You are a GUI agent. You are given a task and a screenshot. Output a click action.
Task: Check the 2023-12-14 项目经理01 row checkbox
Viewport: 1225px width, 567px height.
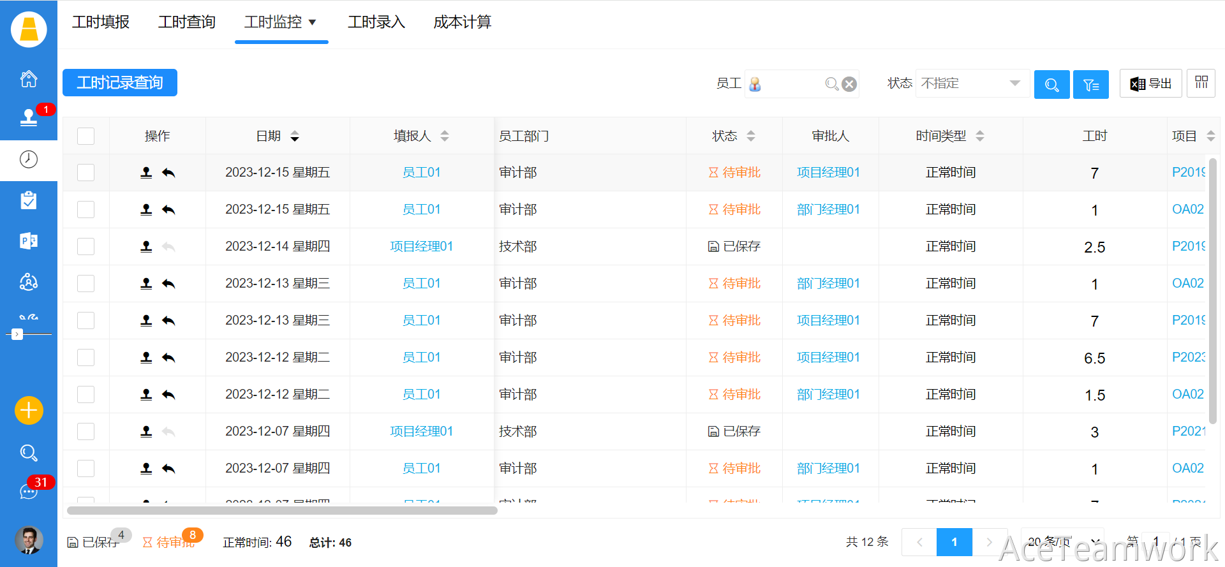point(85,247)
